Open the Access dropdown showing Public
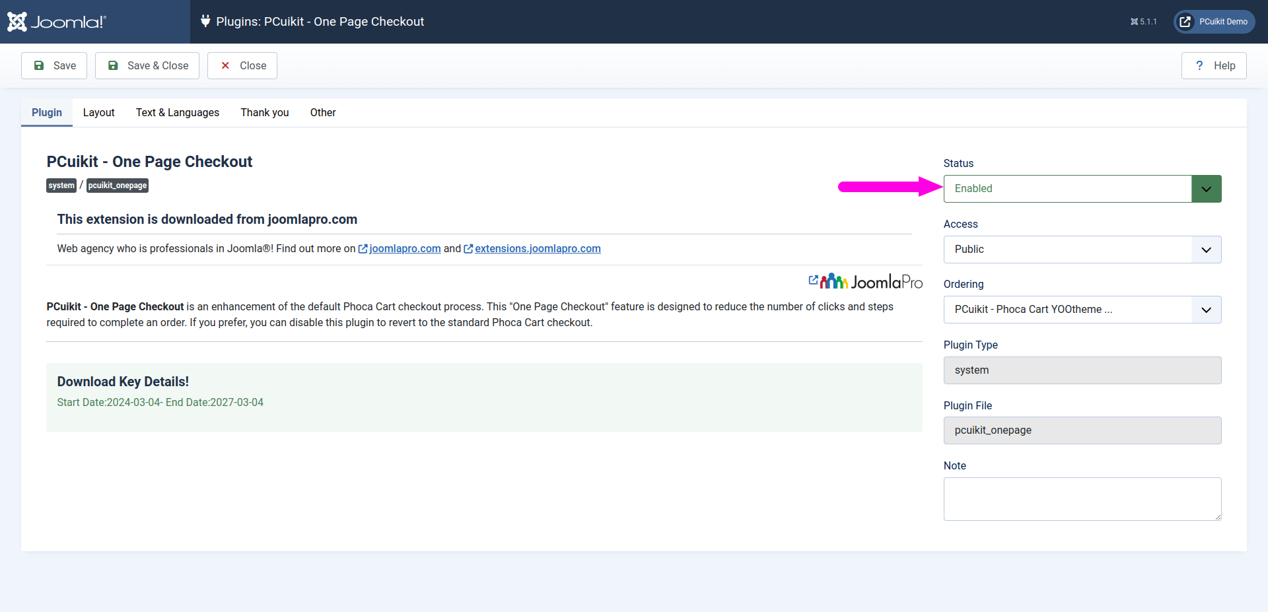Viewport: 1268px width, 612px height. (x=1082, y=250)
